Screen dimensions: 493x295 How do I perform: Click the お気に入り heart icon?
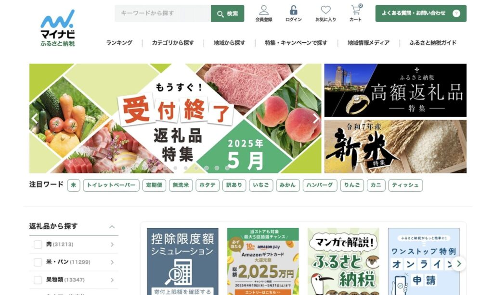tap(325, 10)
